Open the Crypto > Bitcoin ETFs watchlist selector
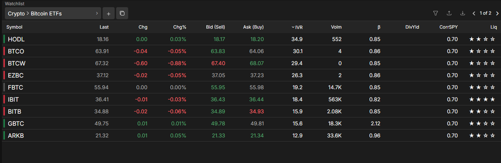The width and height of the screenshot is (501, 163). (53, 14)
